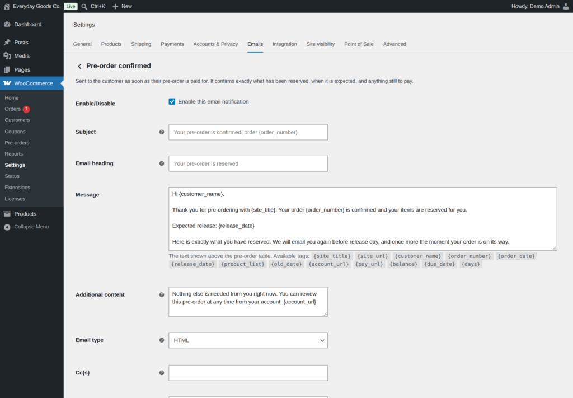Click the Collapse Menu button

tap(32, 227)
